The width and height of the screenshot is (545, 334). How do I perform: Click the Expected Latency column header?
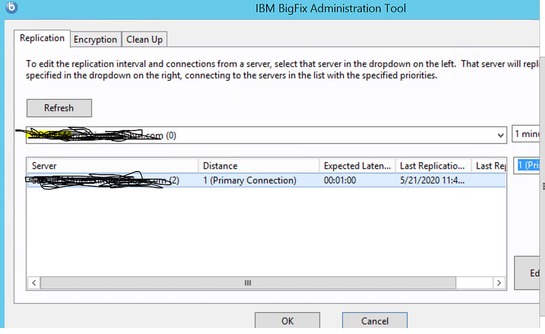point(357,166)
